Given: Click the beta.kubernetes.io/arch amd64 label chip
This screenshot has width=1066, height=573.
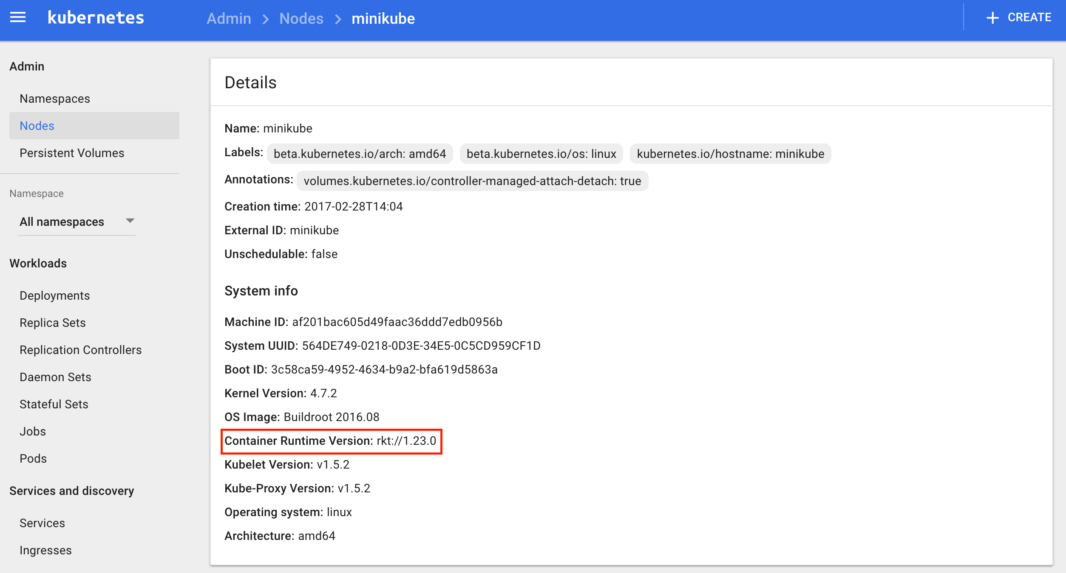Looking at the screenshot, I should click(360, 154).
